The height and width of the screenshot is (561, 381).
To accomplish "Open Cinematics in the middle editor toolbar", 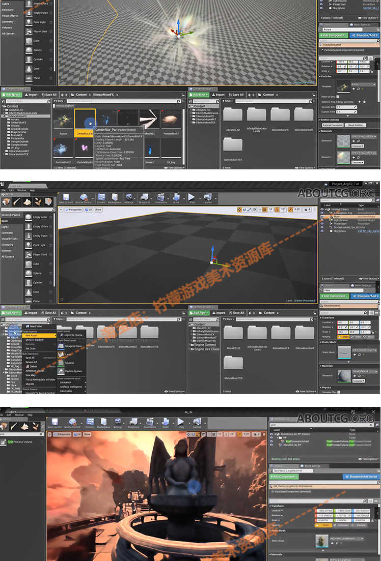I will 160,199.
